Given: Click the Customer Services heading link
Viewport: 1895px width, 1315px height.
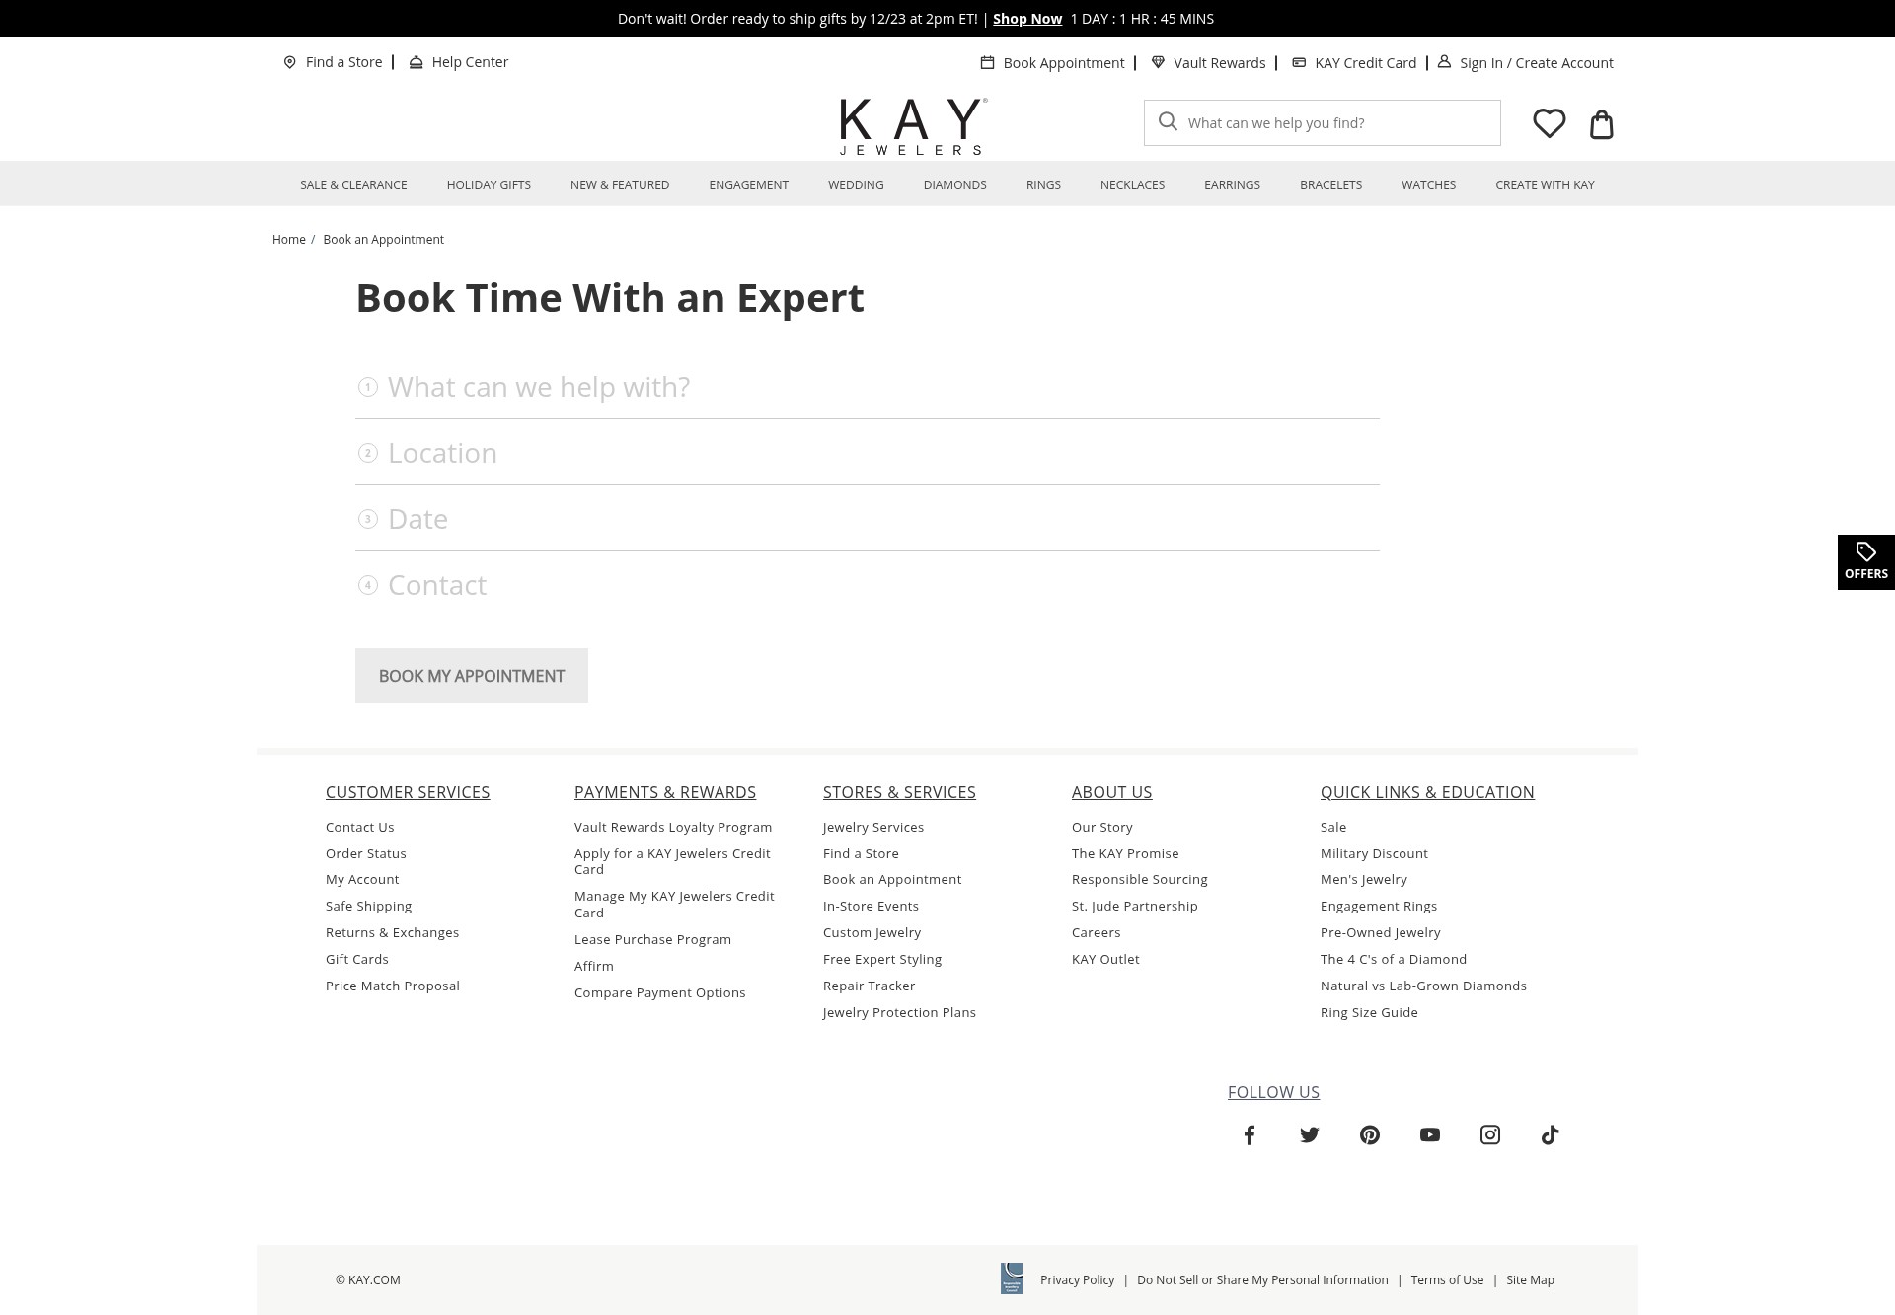Looking at the screenshot, I should (408, 792).
